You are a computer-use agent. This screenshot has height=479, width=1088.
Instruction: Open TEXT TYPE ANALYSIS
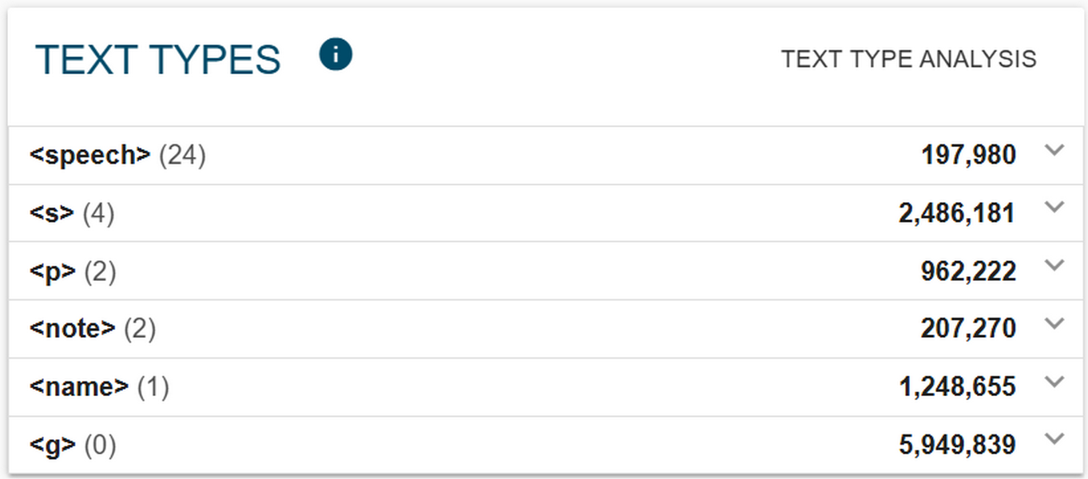click(x=909, y=58)
